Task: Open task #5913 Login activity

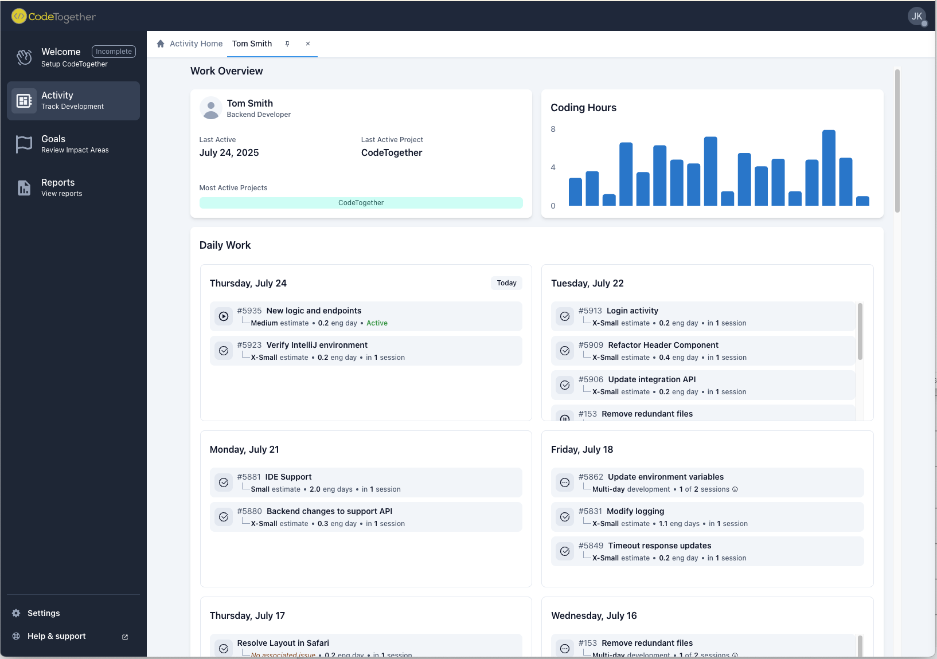Action: (703, 316)
